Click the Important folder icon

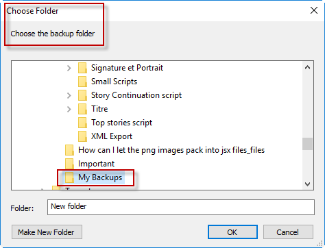pyautogui.click(x=69, y=164)
